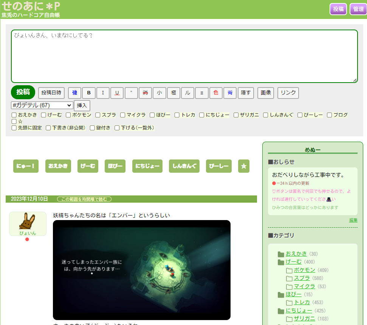The height and width of the screenshot is (325, 367).
Task: Set the background color with the 背 button
Action: click(x=230, y=93)
